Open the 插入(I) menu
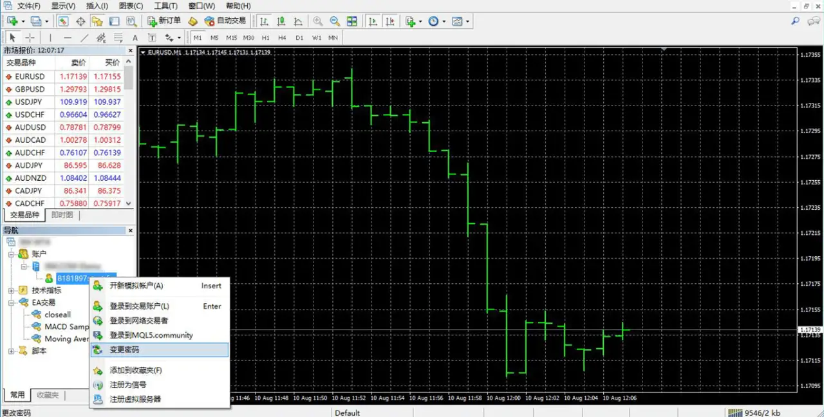 97,6
